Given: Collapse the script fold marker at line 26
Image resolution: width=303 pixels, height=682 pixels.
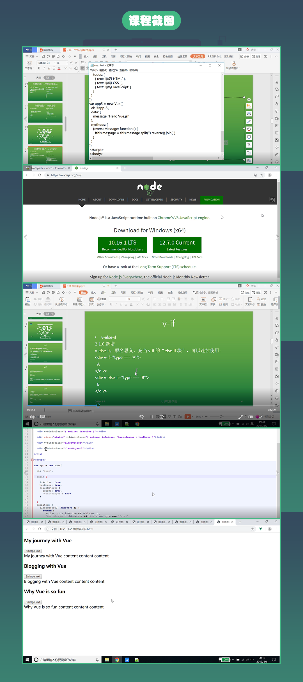Looking at the screenshot, I should [33, 460].
